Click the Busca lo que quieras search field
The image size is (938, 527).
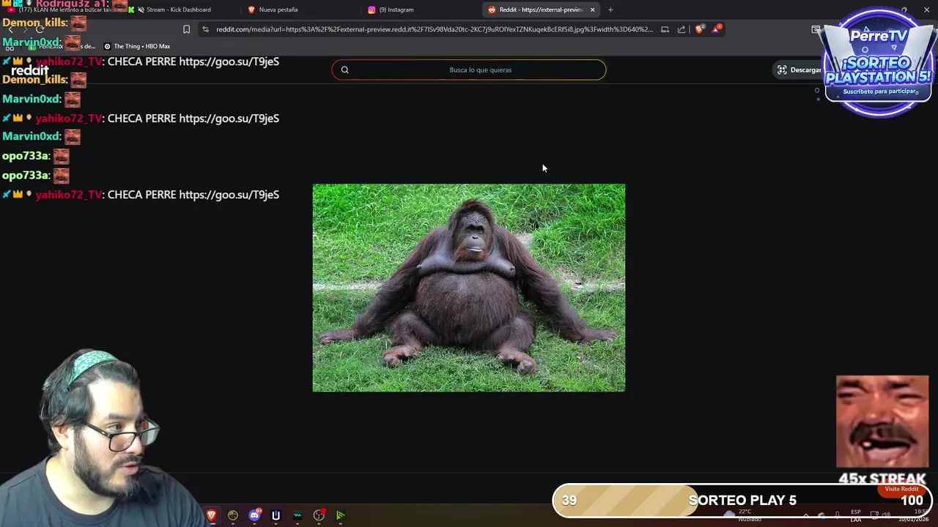click(469, 70)
